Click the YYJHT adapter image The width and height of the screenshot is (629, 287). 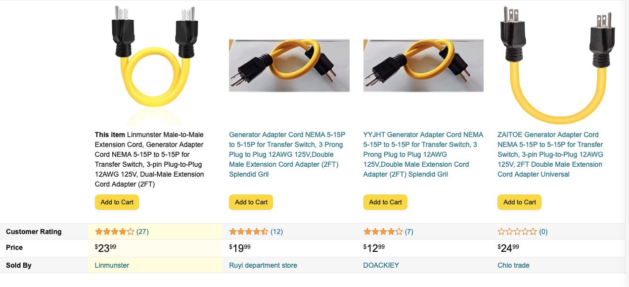tap(423, 64)
